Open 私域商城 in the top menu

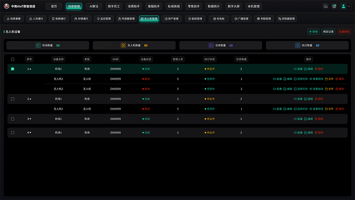point(174,6)
